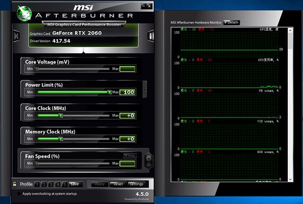Detach the hardware monitor window

tap(232, 22)
